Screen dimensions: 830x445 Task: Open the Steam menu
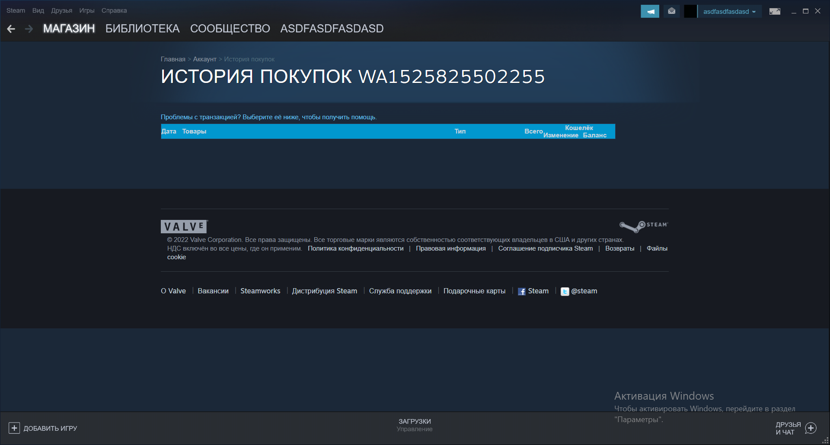coord(16,10)
